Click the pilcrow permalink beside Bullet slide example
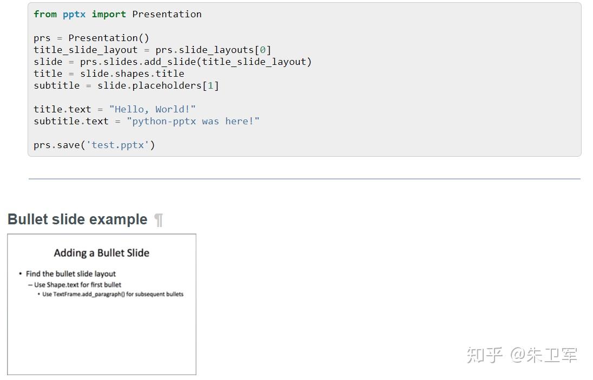Viewport: 593px width, 380px height. (159, 220)
